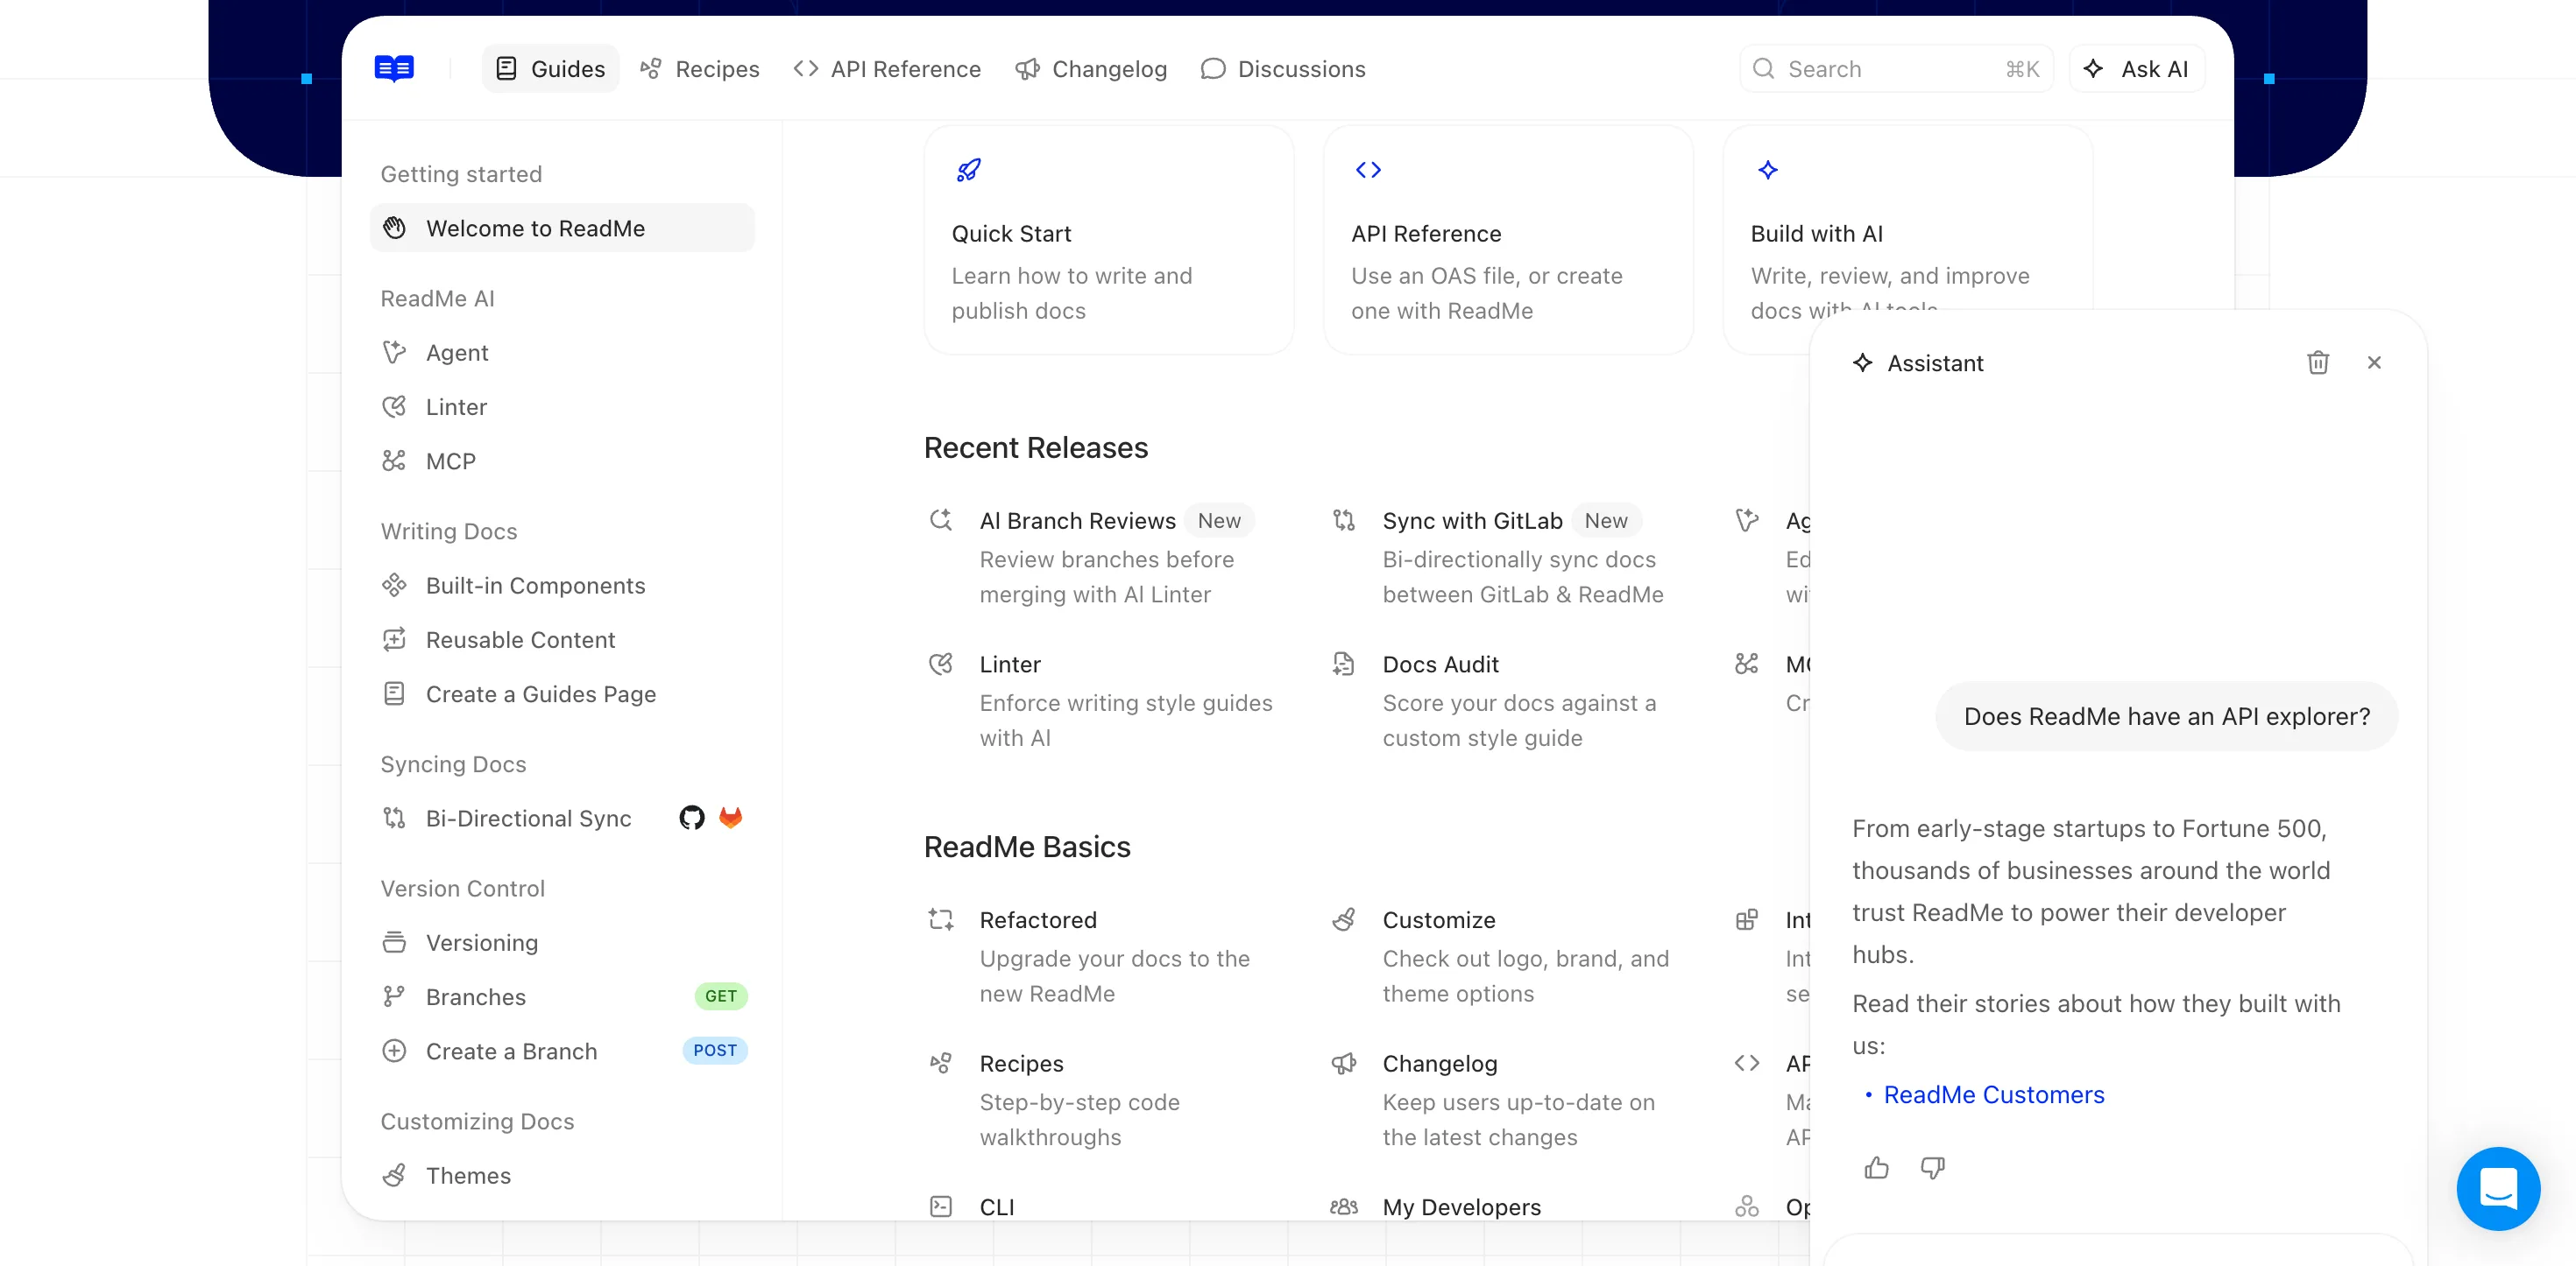Open Create a Branch in sidebar
This screenshot has width=2576, height=1266.
562,1050
